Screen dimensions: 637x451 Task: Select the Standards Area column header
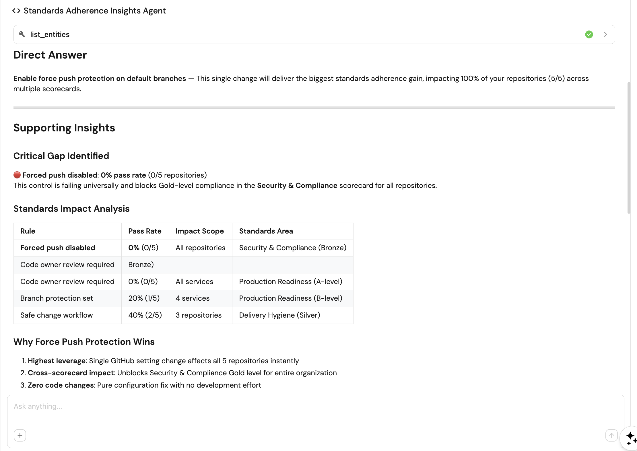click(266, 231)
